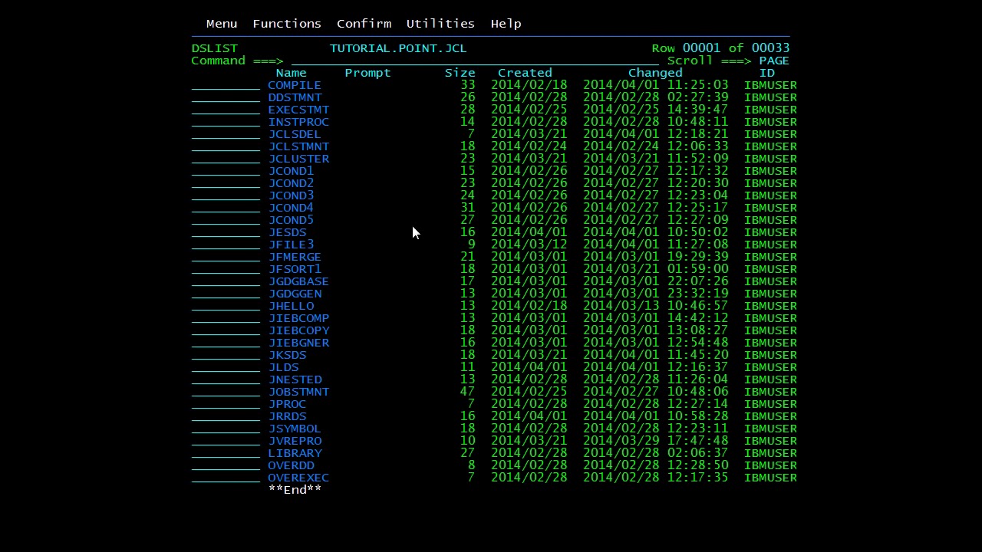The height and width of the screenshot is (552, 982).
Task: Click the ID column header
Action: coord(766,73)
